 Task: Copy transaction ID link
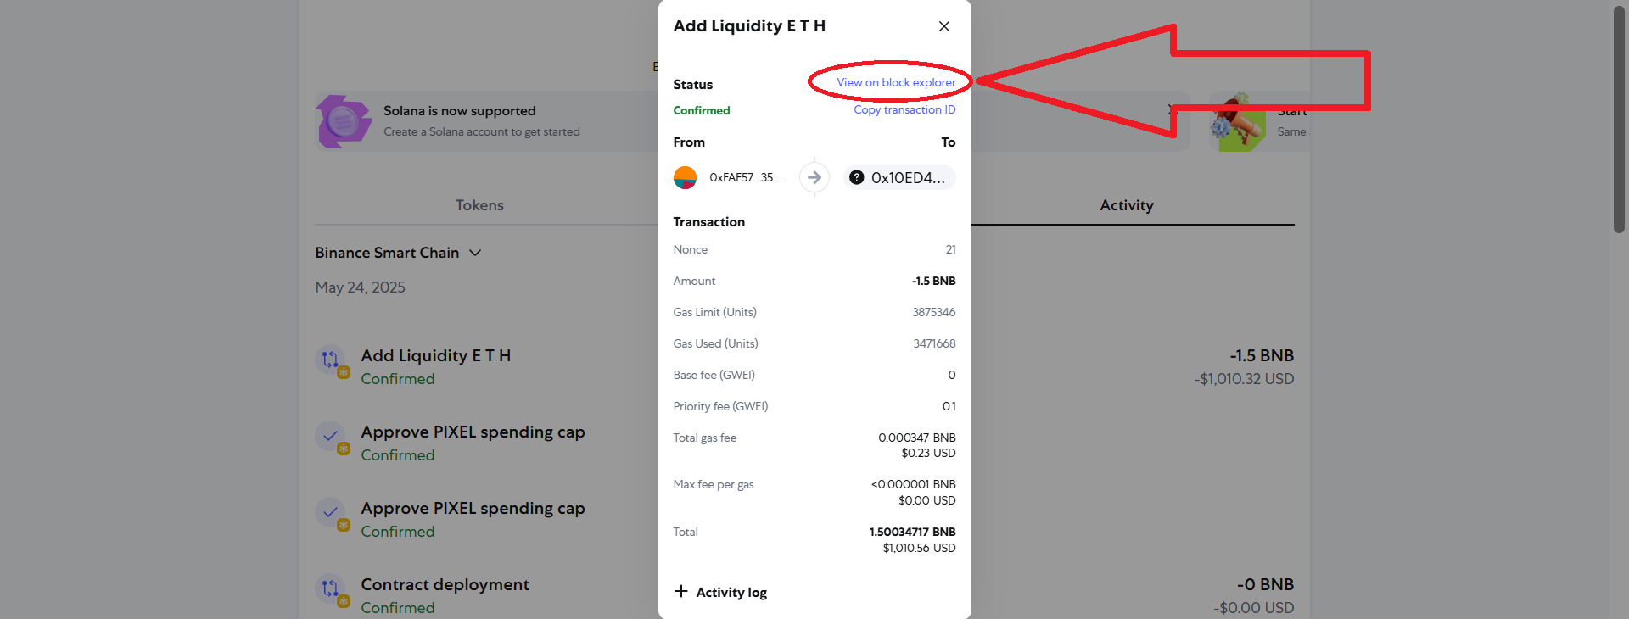[x=904, y=109]
